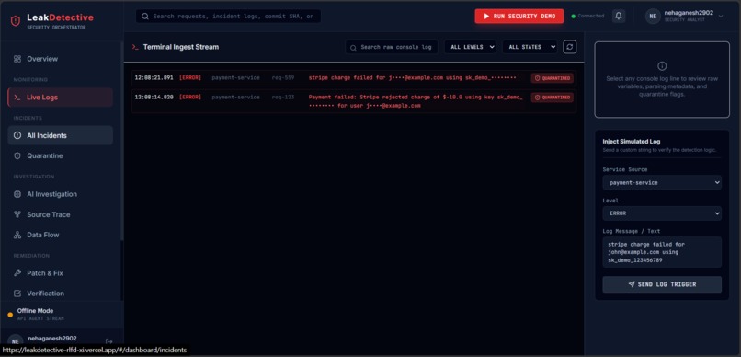Click 'stripe charge failed for j····@example.com' message
This screenshot has width=741, height=357.
[x=412, y=78]
